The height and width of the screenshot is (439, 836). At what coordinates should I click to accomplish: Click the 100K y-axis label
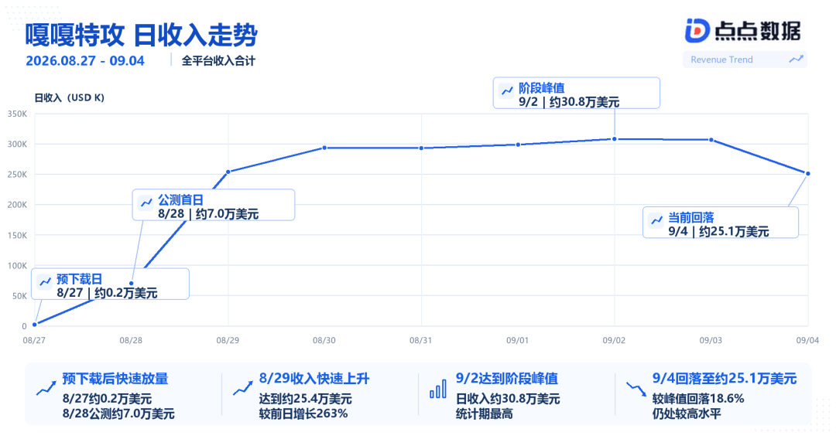click(17, 266)
